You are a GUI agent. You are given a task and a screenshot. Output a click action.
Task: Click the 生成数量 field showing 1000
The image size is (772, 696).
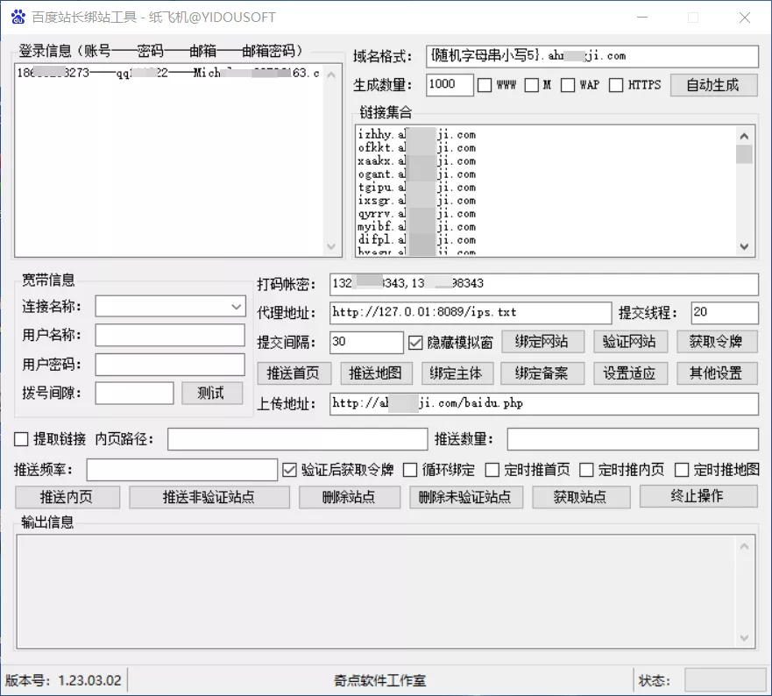(x=450, y=85)
